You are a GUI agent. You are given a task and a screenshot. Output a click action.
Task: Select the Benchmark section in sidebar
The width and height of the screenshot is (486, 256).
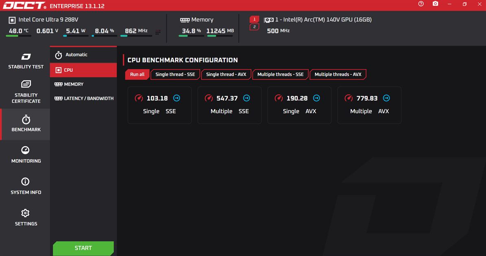(26, 124)
